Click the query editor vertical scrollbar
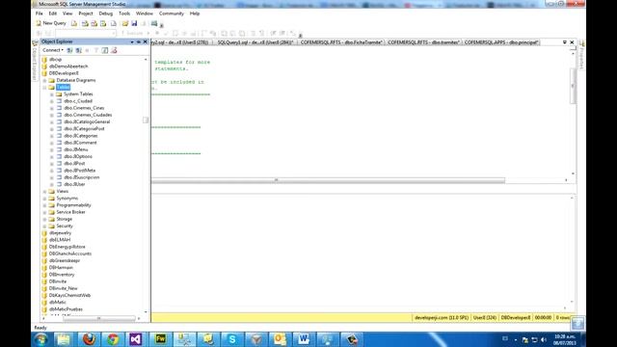 (x=573, y=86)
